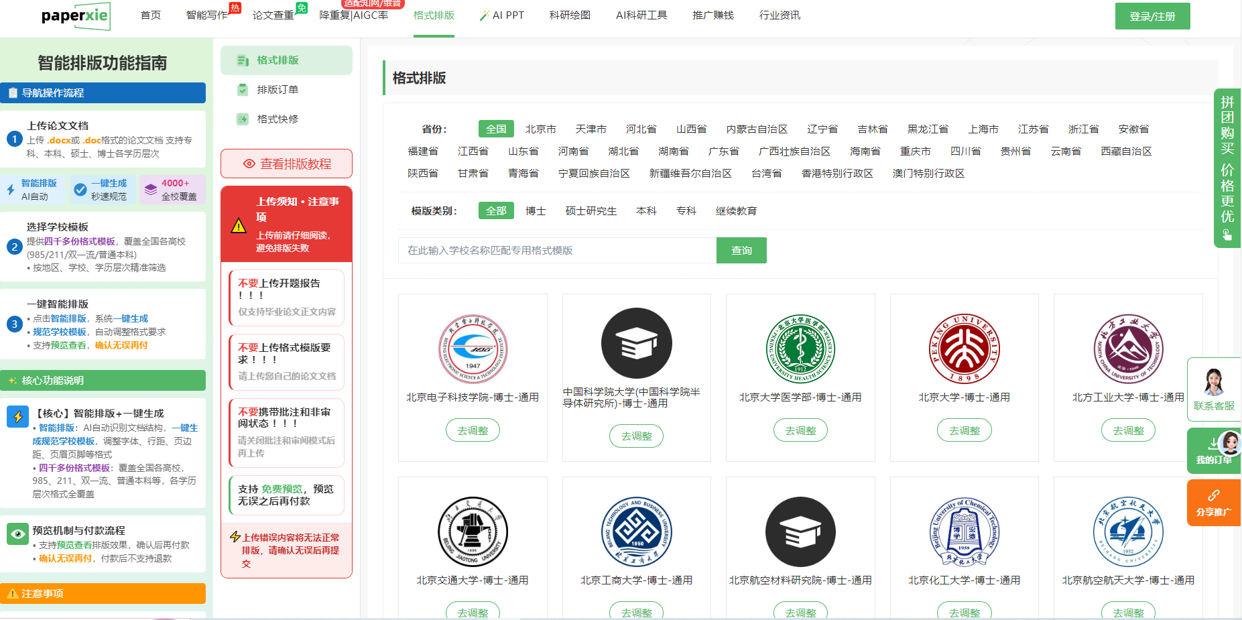Open 我的订单 floating button
This screenshot has height=620, width=1242.
coord(1214,451)
